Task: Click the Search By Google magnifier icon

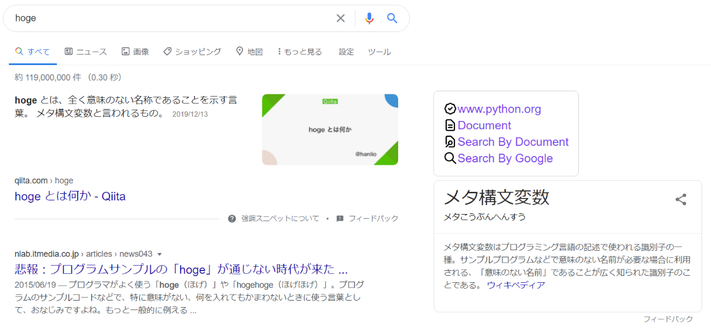Action: click(x=450, y=158)
